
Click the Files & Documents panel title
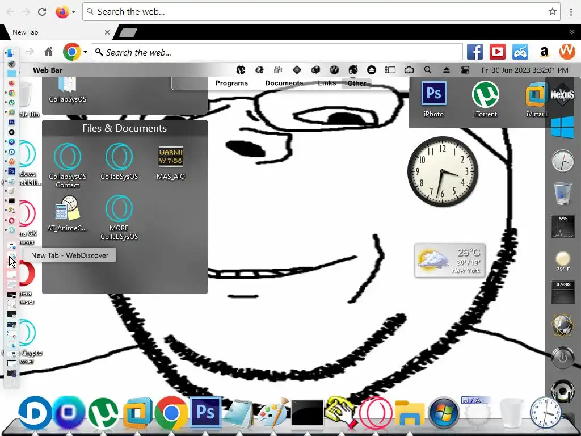pos(124,128)
